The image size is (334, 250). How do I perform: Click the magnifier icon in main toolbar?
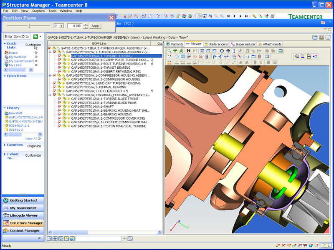coord(222,16)
